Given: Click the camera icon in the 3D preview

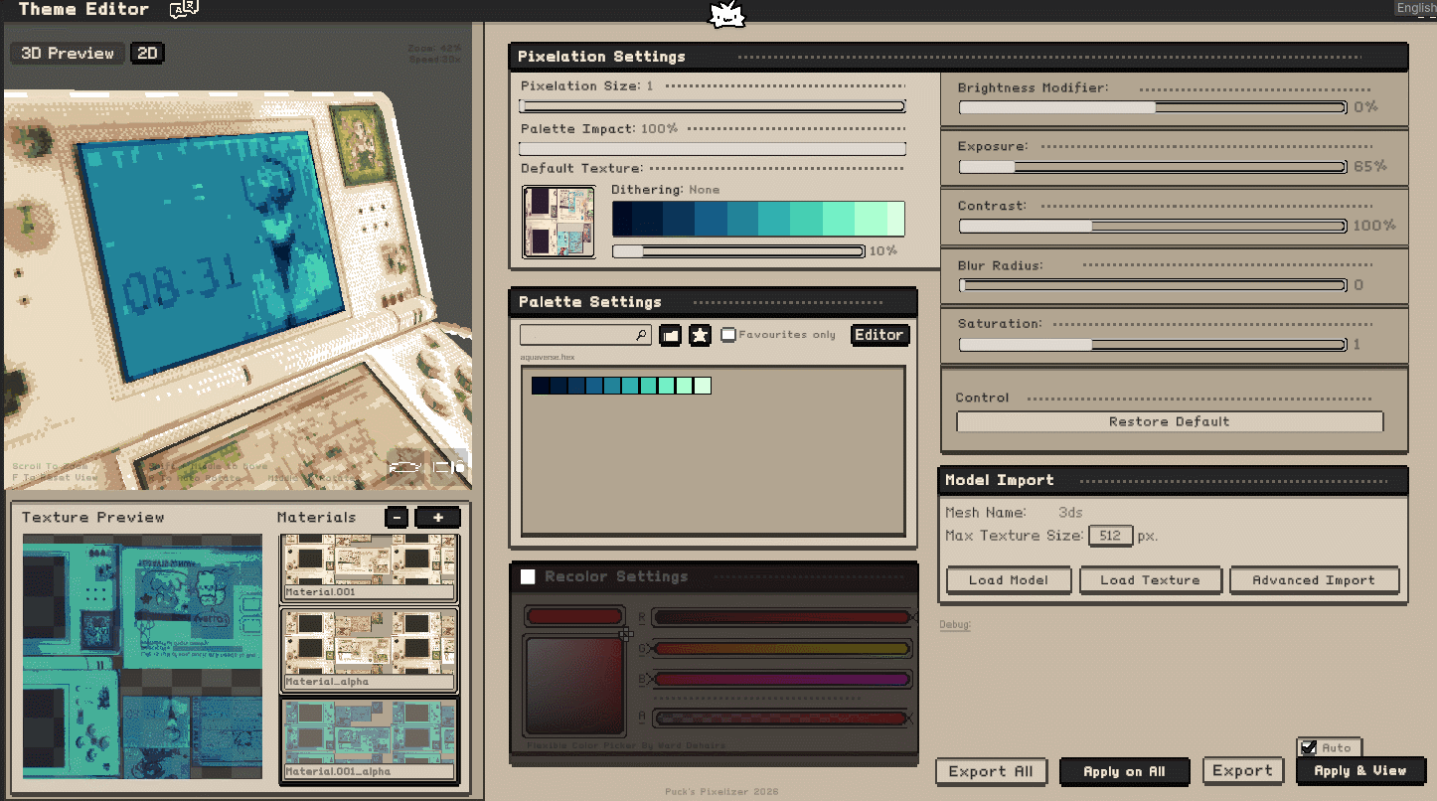Looking at the screenshot, I should point(448,465).
